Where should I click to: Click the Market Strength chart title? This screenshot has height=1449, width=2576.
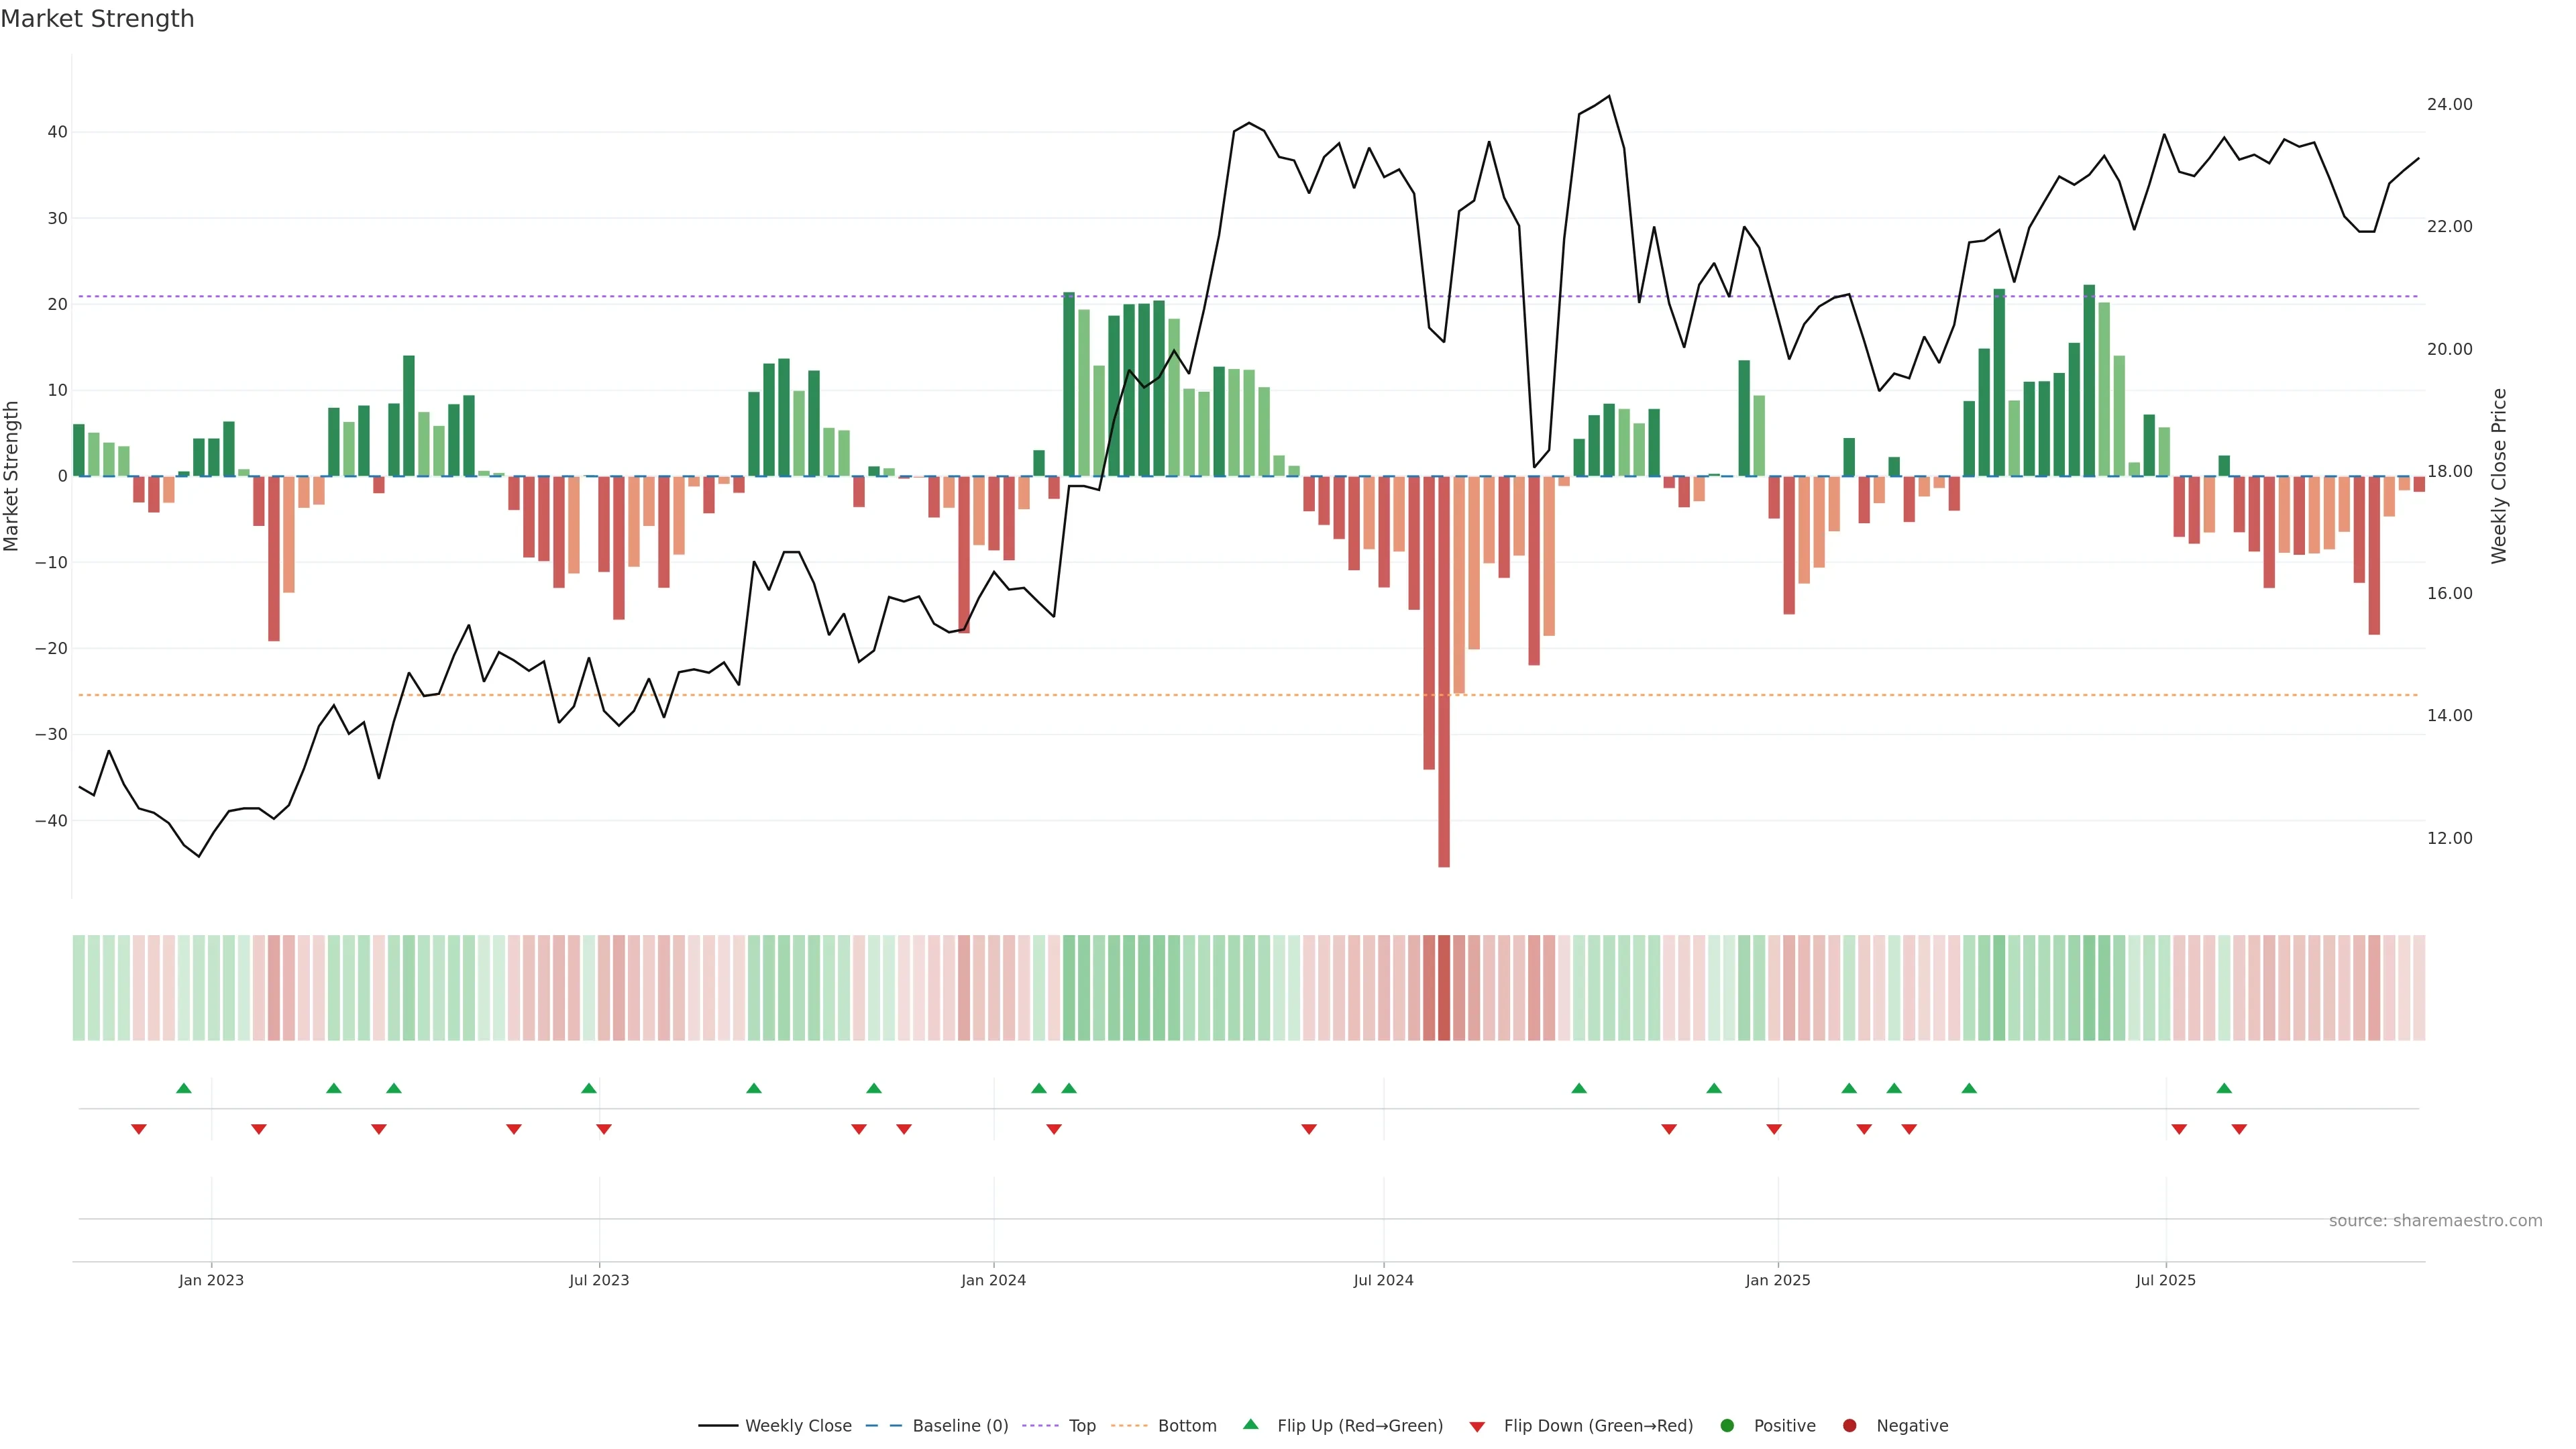click(x=97, y=19)
